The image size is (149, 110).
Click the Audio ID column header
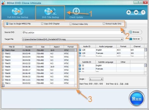(x=87, y=46)
